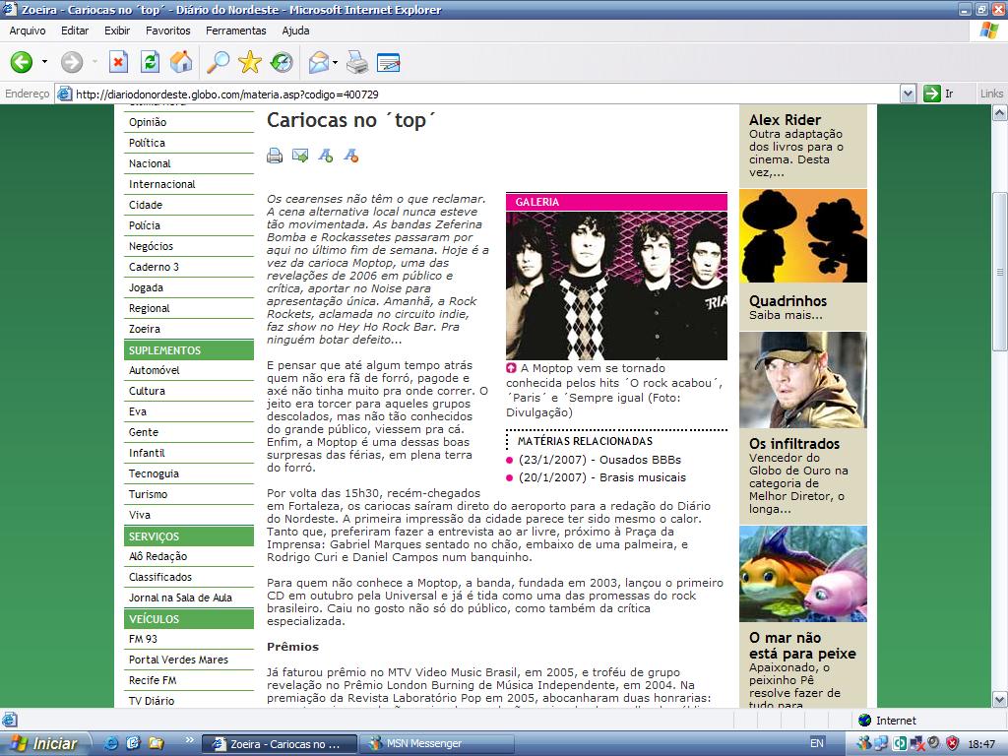Viewport: 1008px width, 756px height.
Task: Click the article's print icon below the title
Action: (x=275, y=155)
